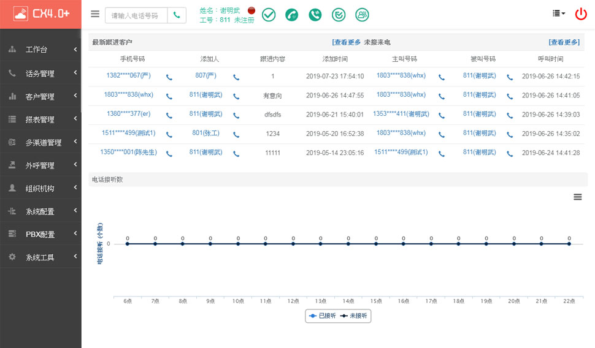Click follow-up content 有意向
Screen dimensions: 595x348
click(x=272, y=96)
